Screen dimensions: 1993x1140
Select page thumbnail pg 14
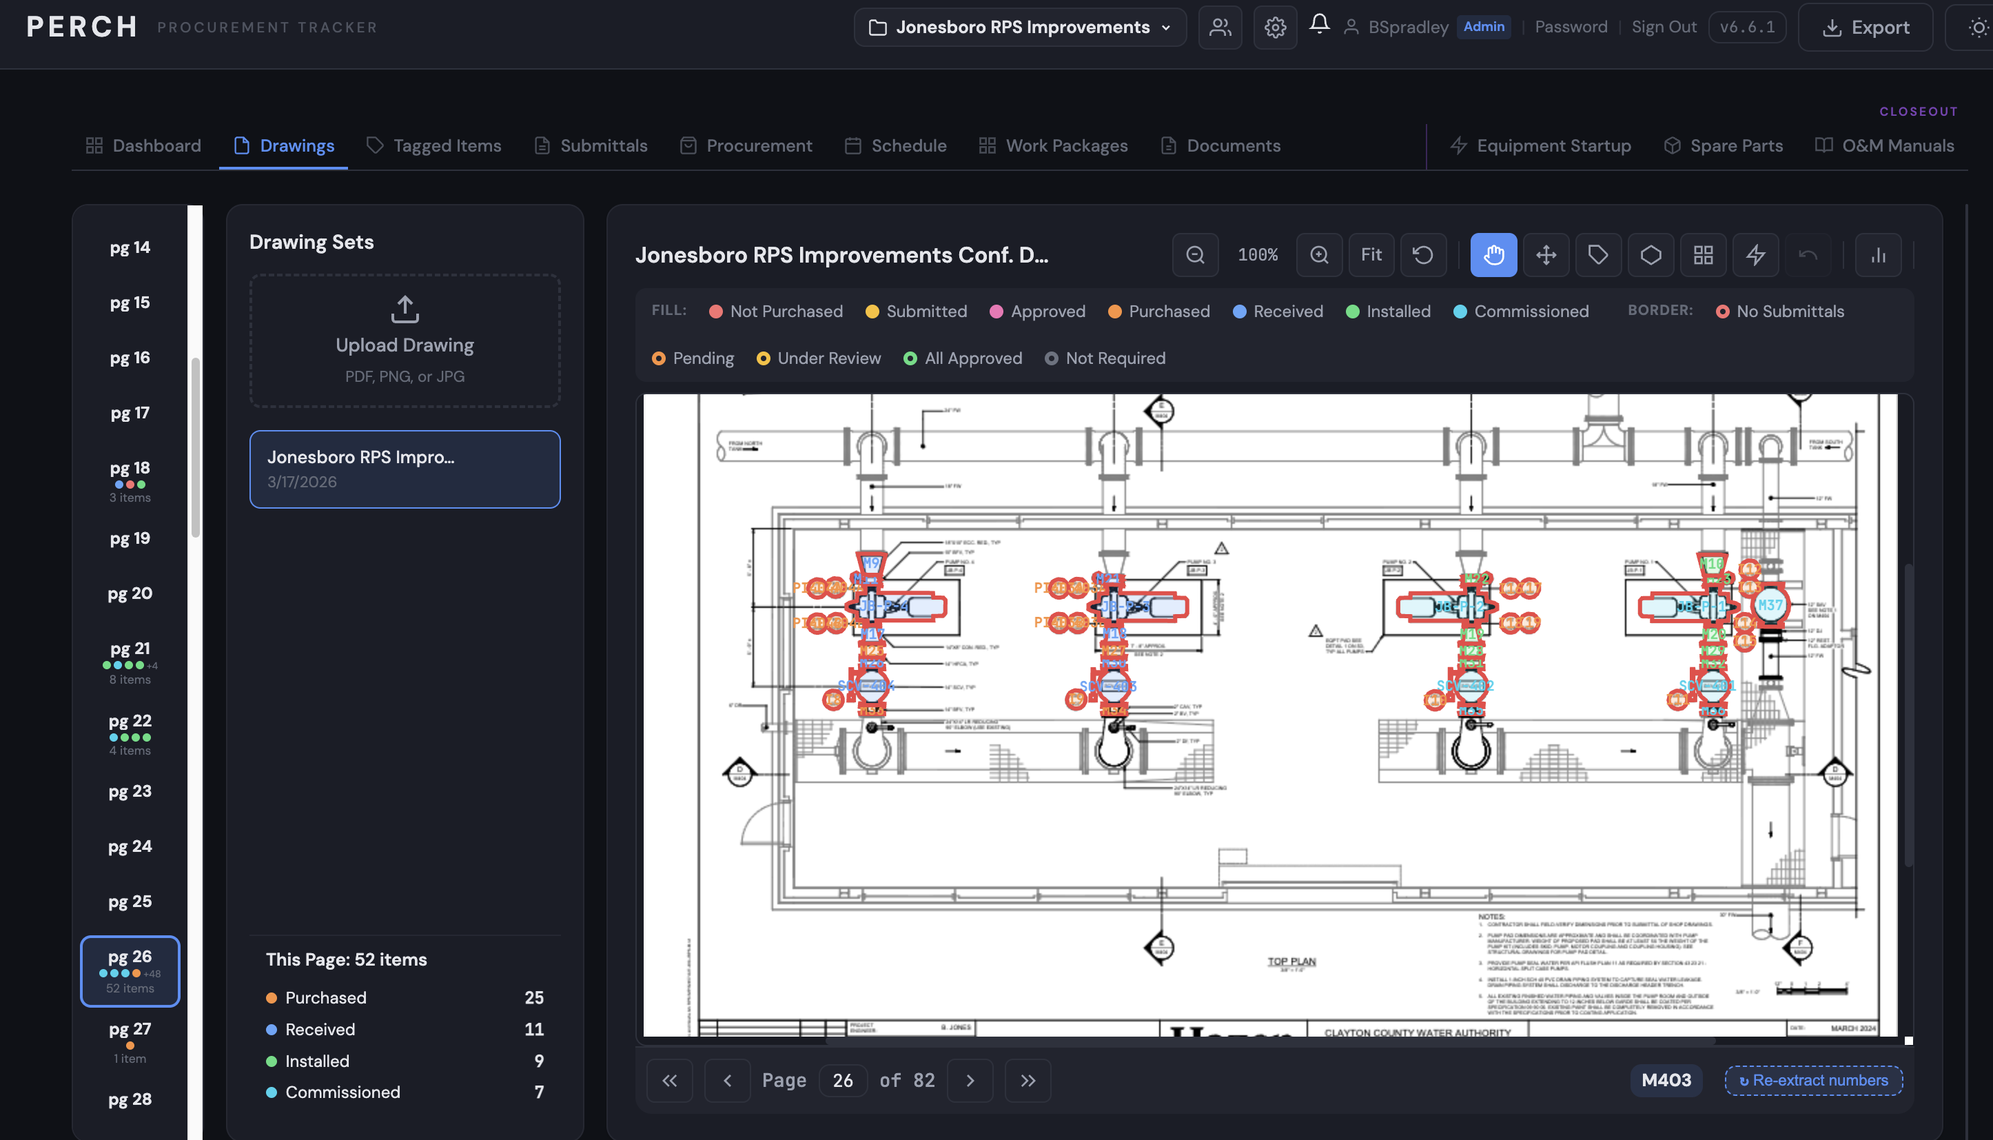[130, 247]
